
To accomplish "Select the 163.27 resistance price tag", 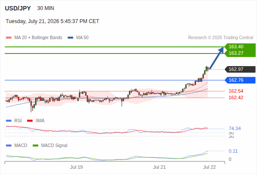I will [x=240, y=54].
